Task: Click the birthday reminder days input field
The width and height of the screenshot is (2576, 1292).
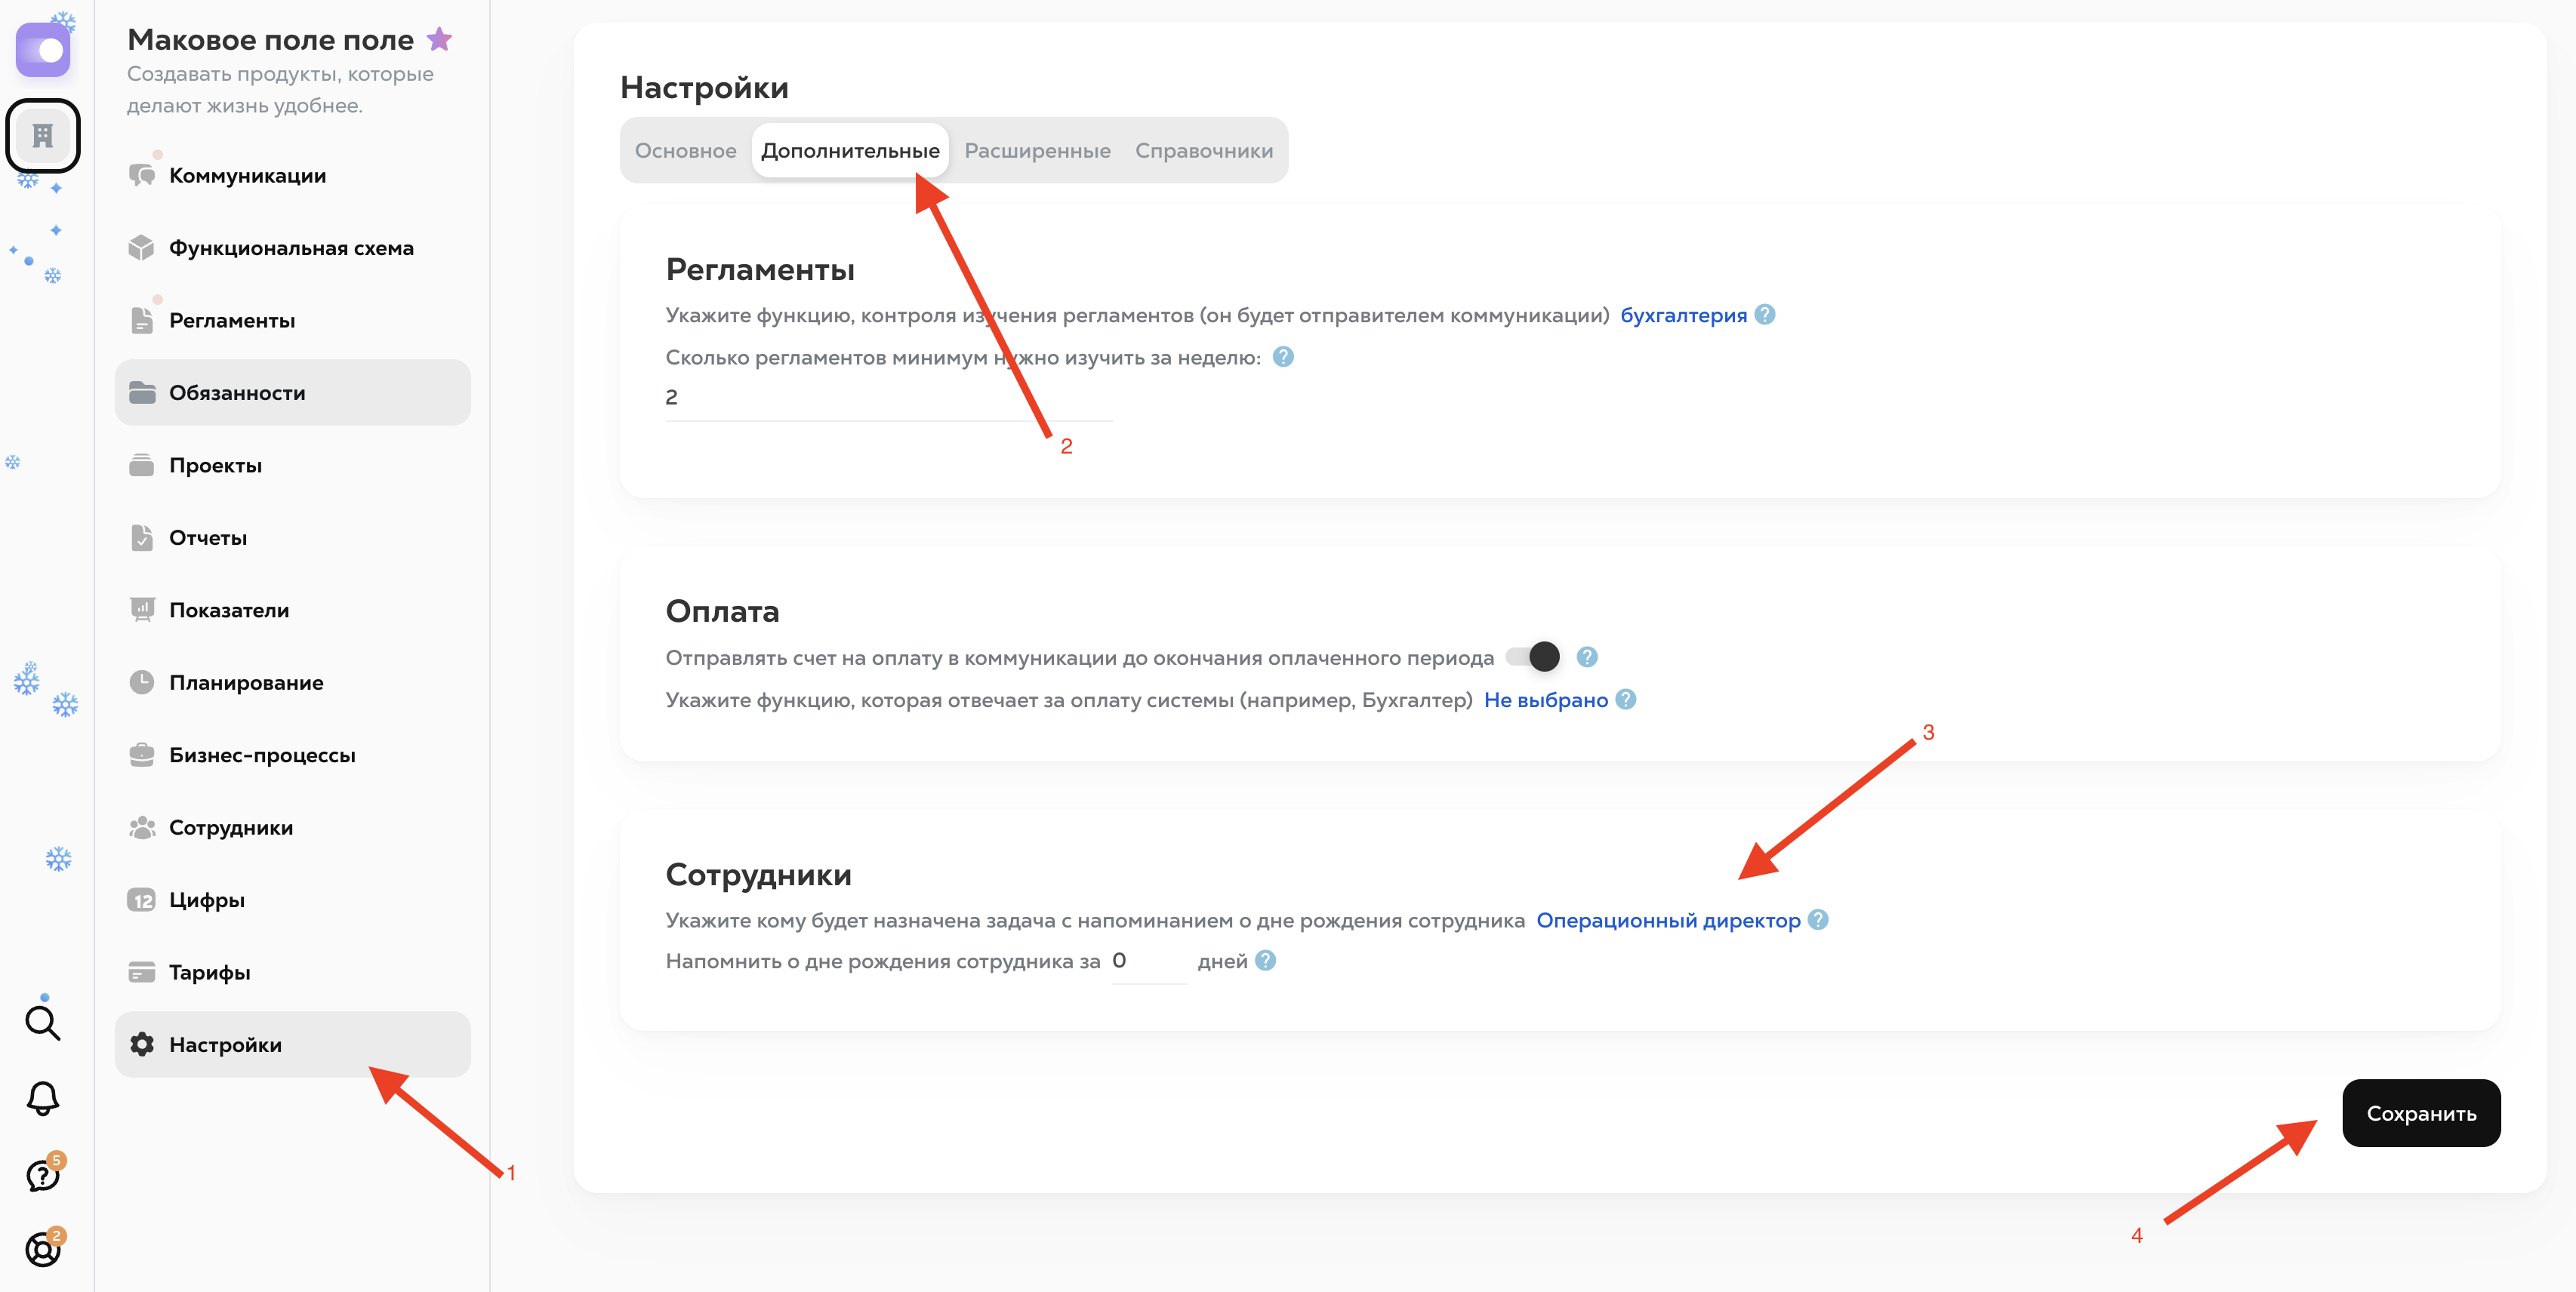Action: (1148, 961)
